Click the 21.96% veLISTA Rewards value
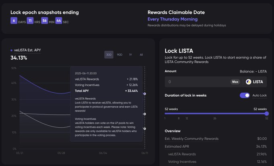 (262, 154)
